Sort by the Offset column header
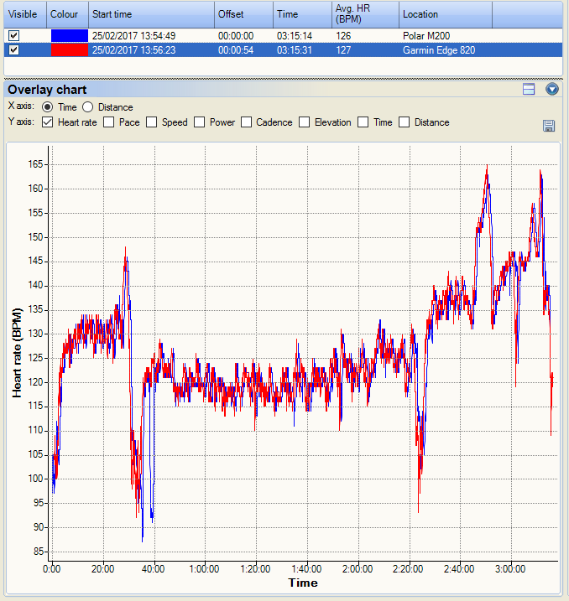Screen dimensions: 569x601 pos(243,14)
